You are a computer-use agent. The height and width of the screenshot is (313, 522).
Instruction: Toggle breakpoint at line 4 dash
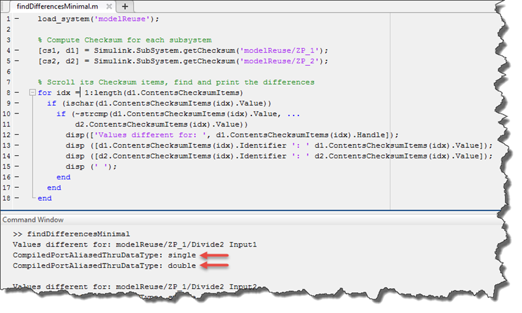tap(16, 50)
